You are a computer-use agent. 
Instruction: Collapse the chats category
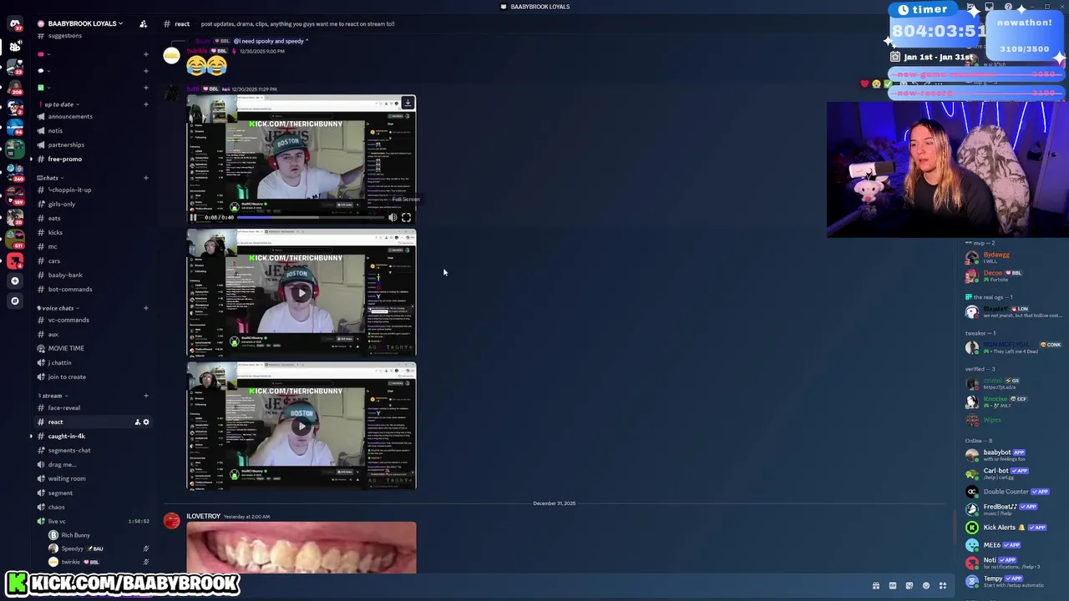pos(50,178)
